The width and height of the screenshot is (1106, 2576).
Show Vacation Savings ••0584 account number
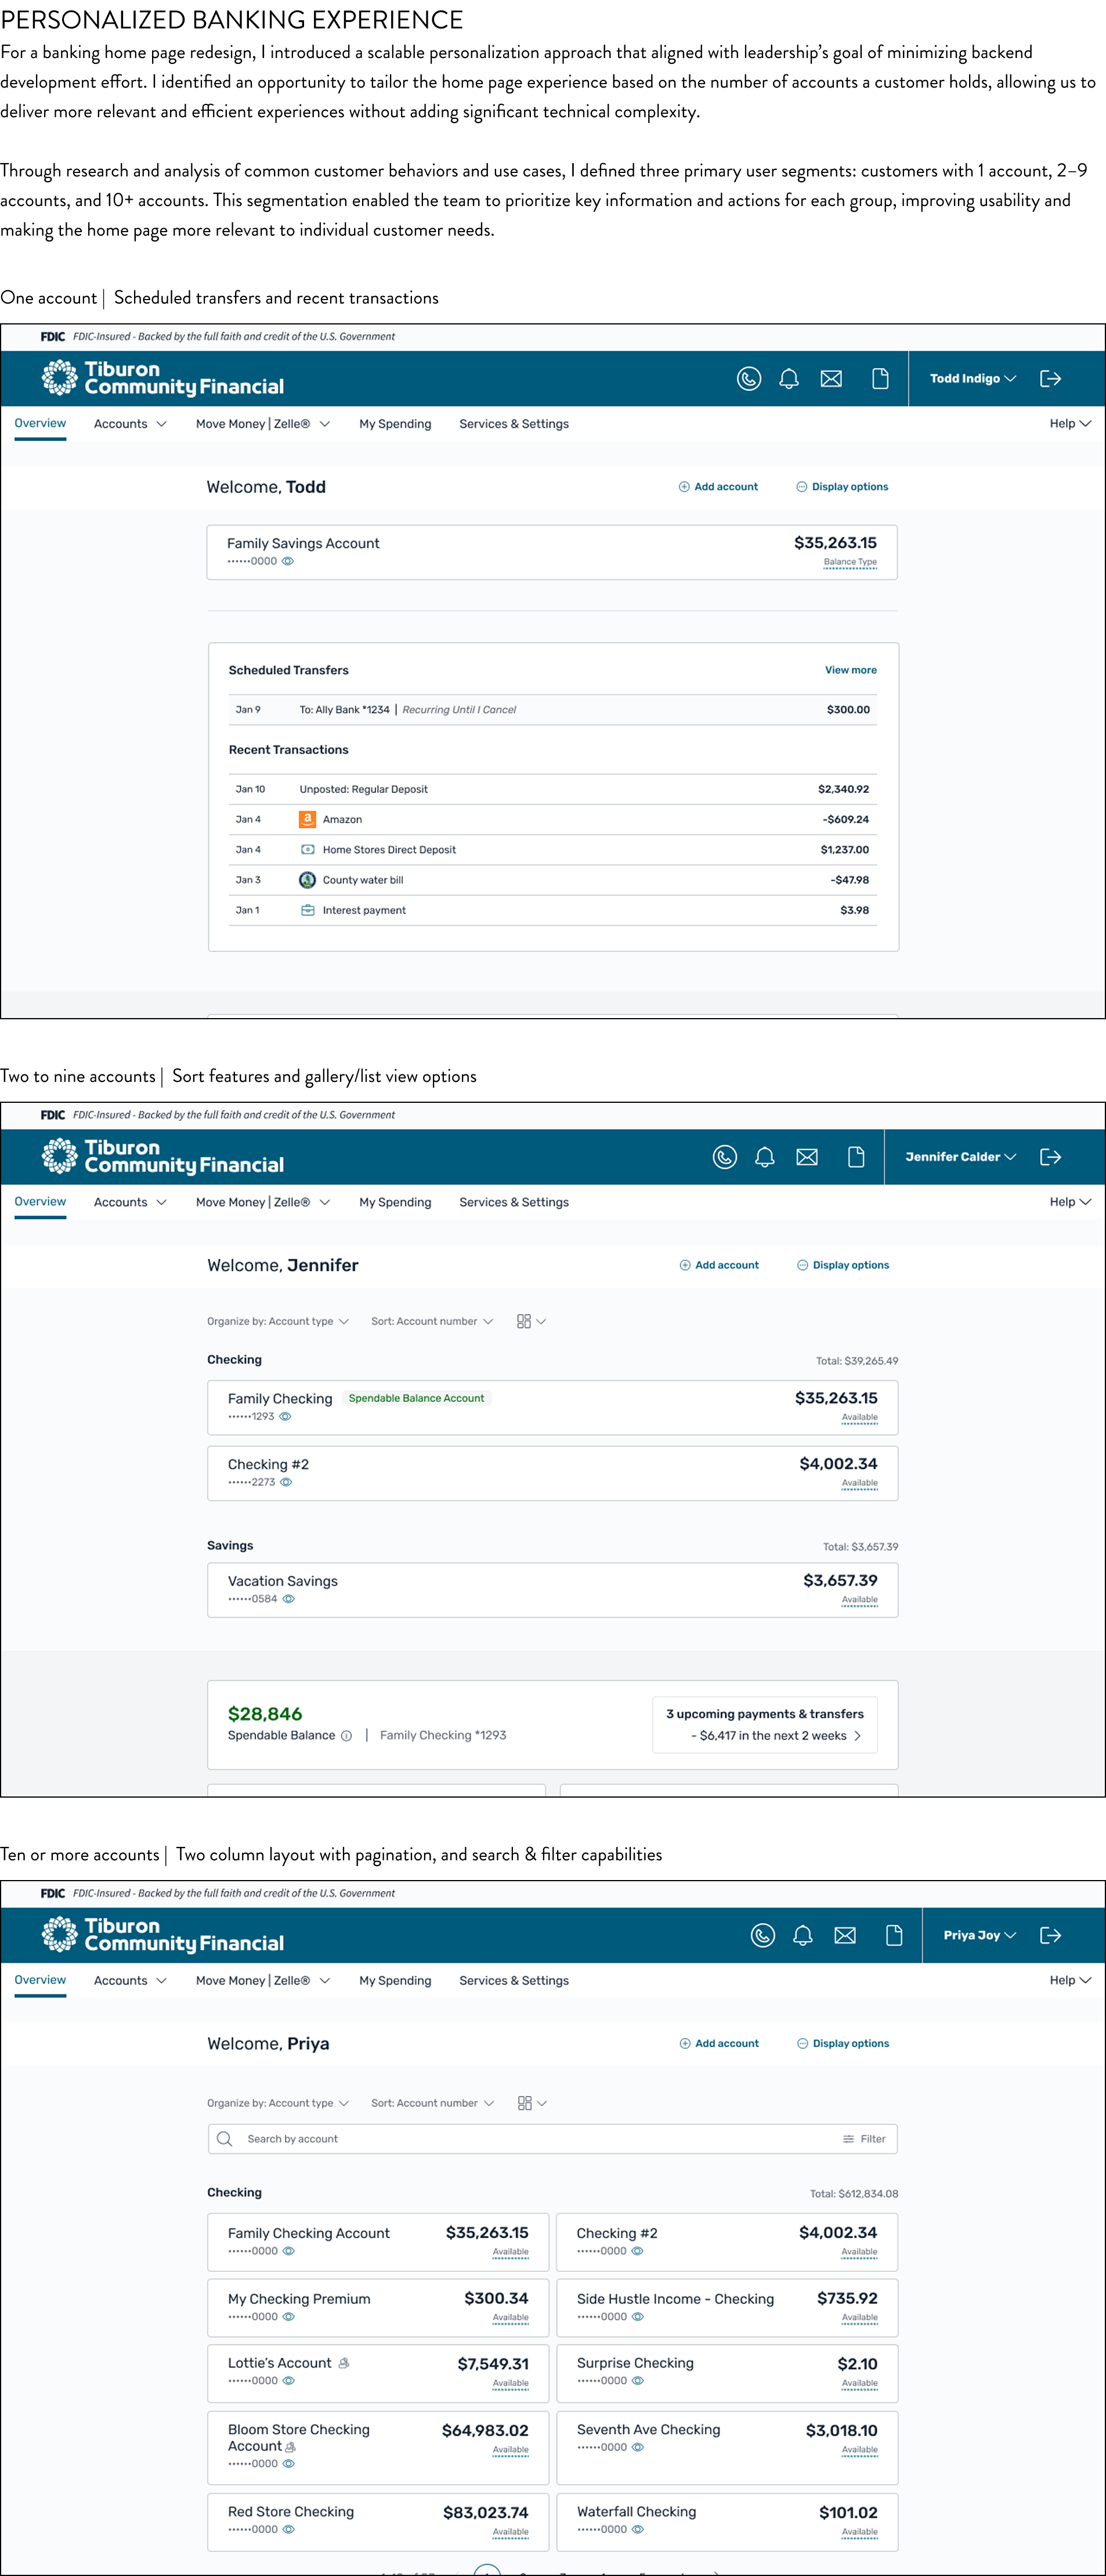click(x=288, y=1600)
